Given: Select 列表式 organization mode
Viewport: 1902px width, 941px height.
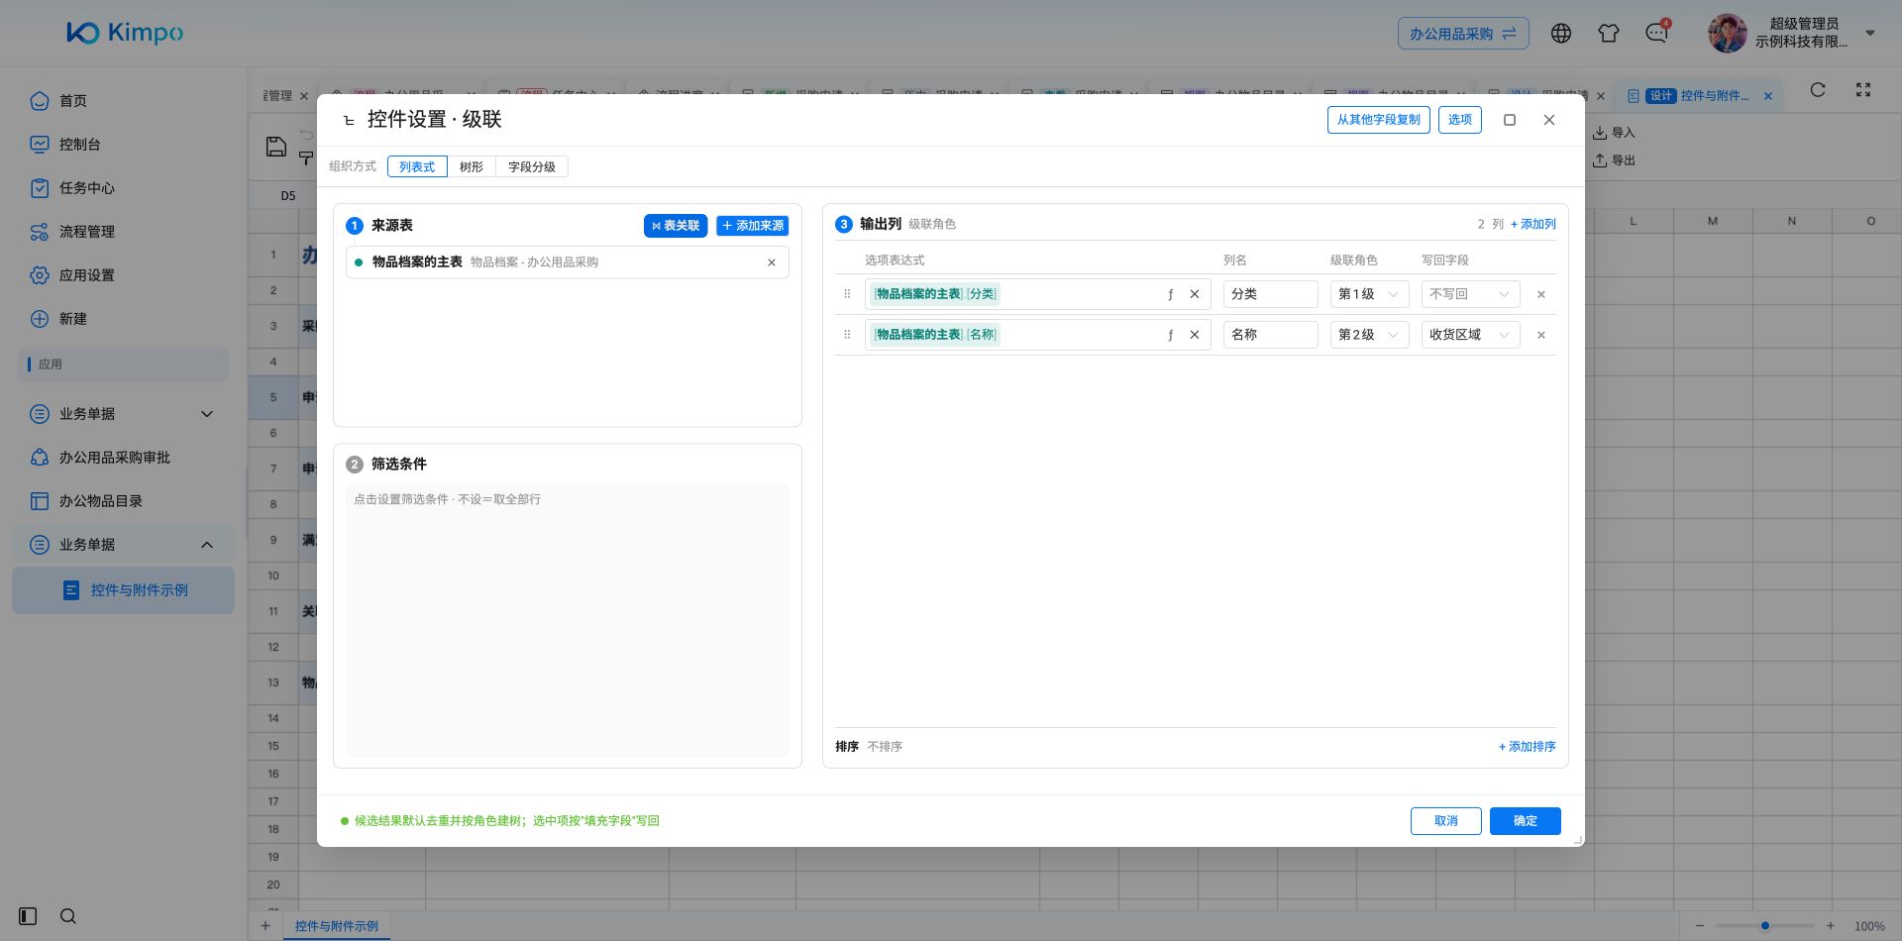Looking at the screenshot, I should (x=417, y=166).
